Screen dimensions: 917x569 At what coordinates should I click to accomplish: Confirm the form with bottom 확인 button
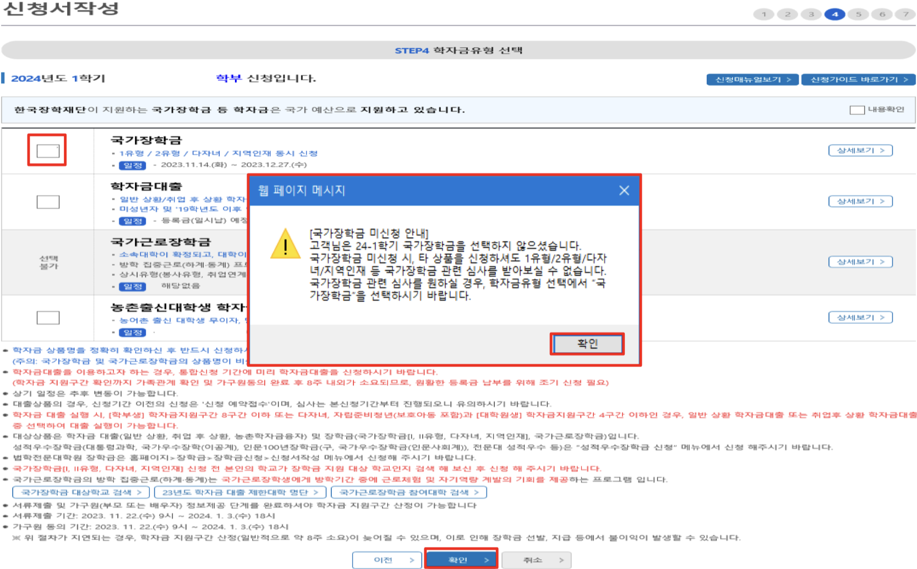[x=461, y=560]
